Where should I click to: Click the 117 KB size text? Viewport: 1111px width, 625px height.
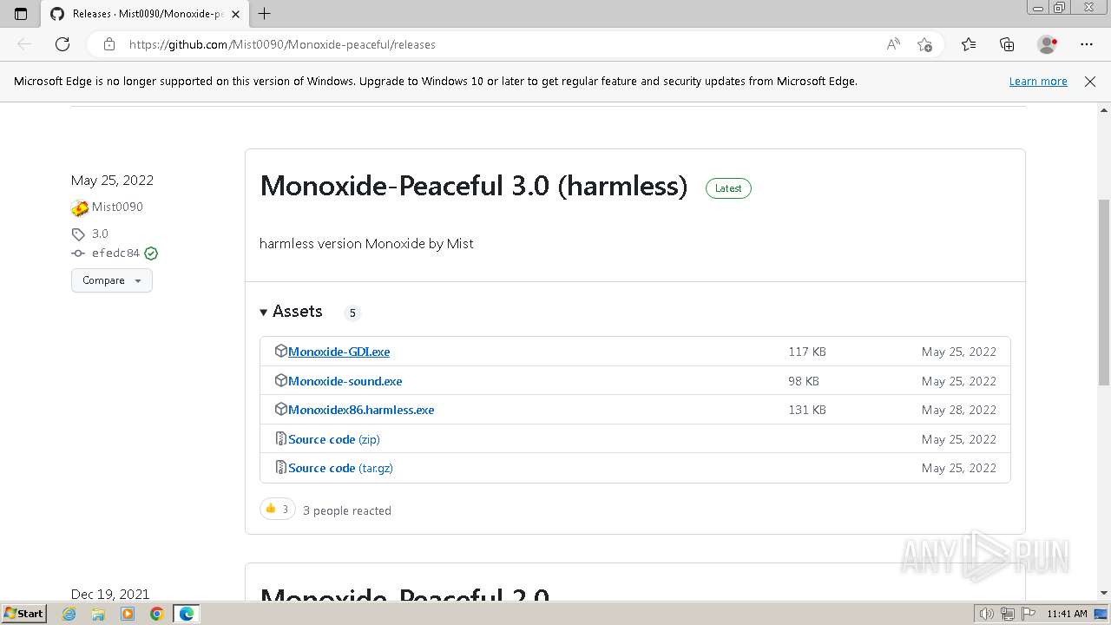pos(807,352)
